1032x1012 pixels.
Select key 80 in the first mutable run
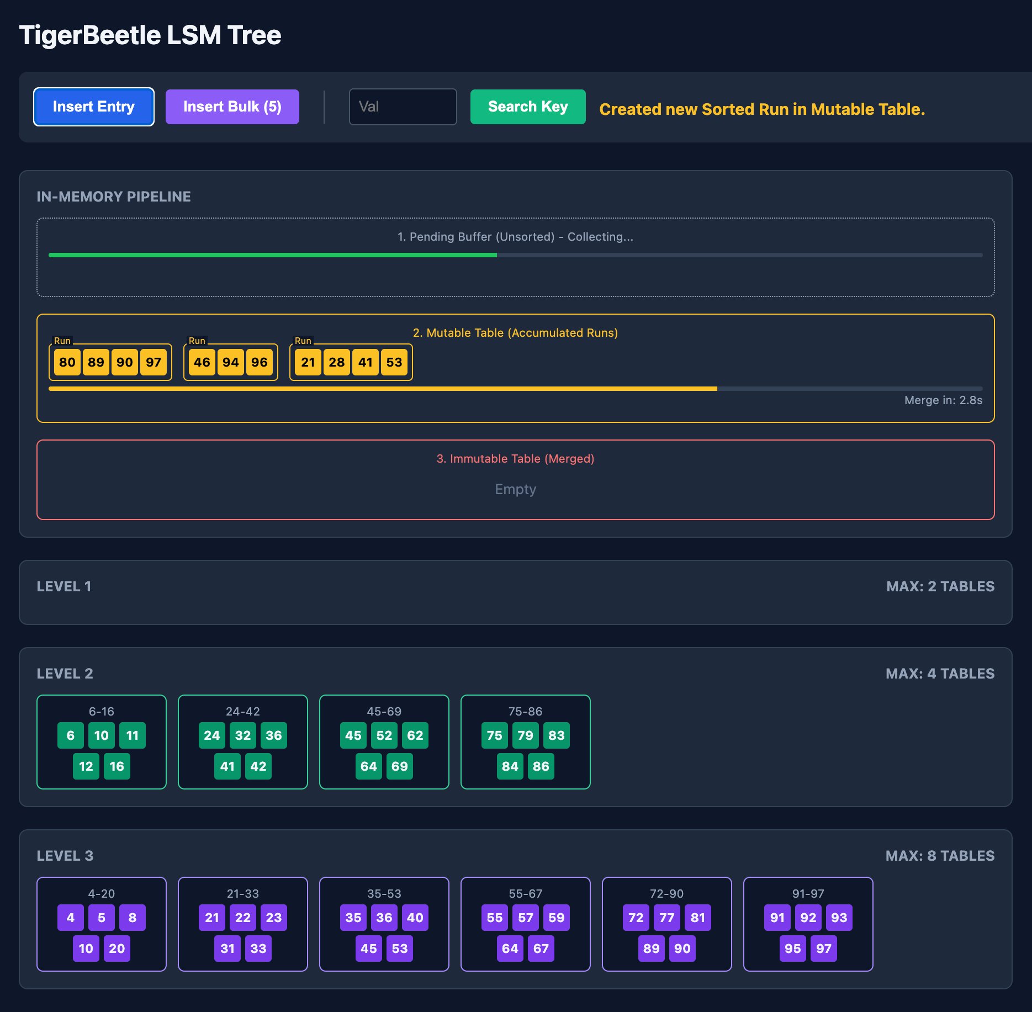pos(67,362)
